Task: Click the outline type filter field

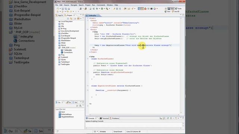Action: (69, 109)
